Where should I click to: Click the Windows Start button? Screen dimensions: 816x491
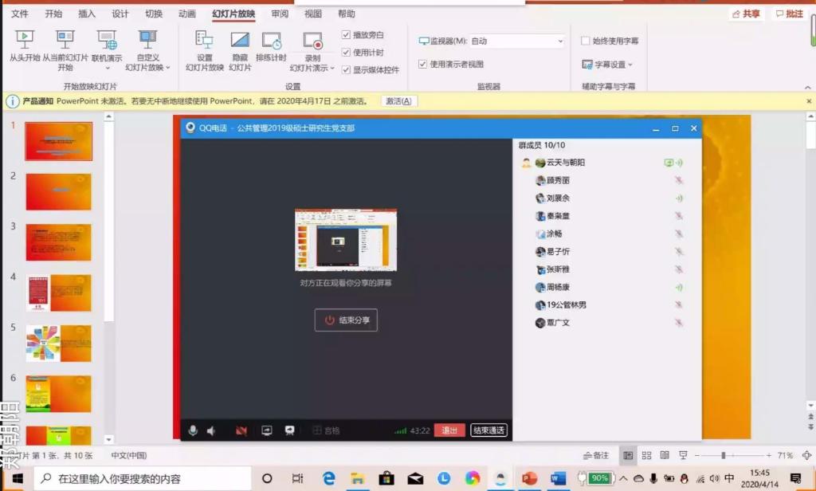click(x=17, y=478)
